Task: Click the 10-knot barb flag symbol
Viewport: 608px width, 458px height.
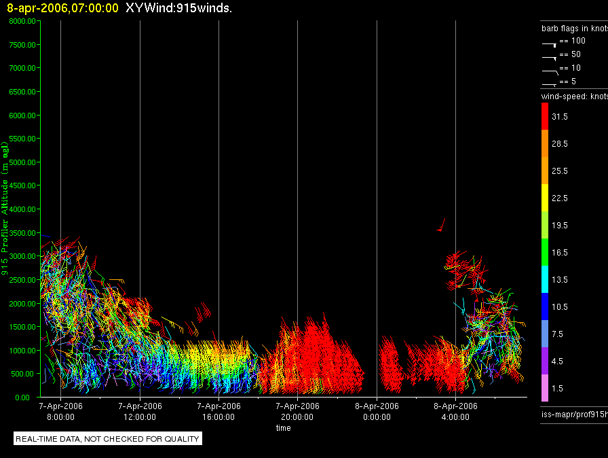Action: click(x=550, y=72)
